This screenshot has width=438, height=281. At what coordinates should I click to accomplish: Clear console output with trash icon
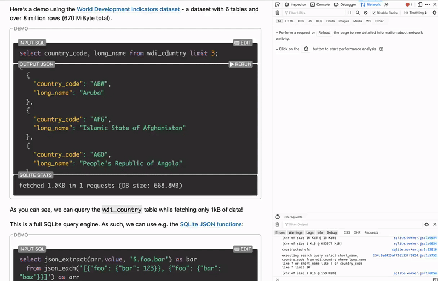[x=278, y=224]
